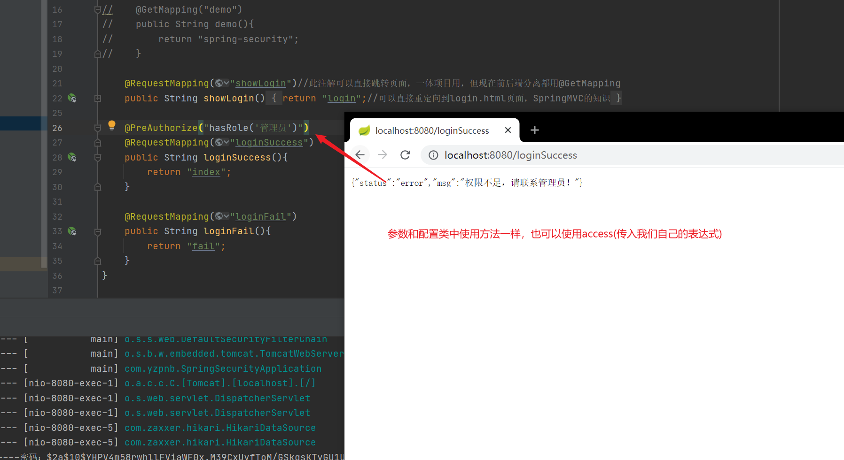This screenshot has width=844, height=460.
Task: Click the run gutter icon beside loginFail method
Action: [x=72, y=231]
